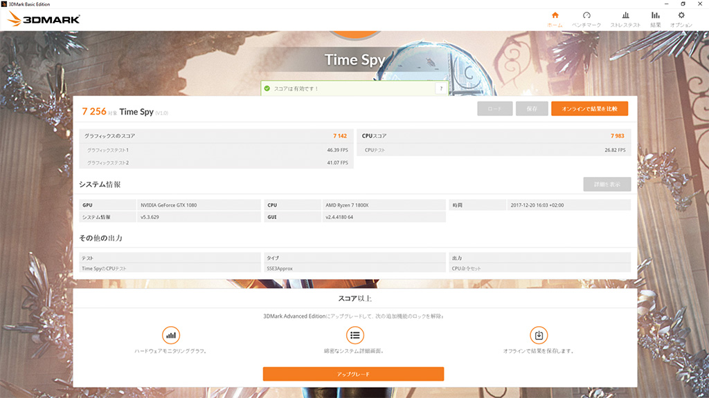Click the Time Spy banner title
709x398 pixels.
[354, 59]
